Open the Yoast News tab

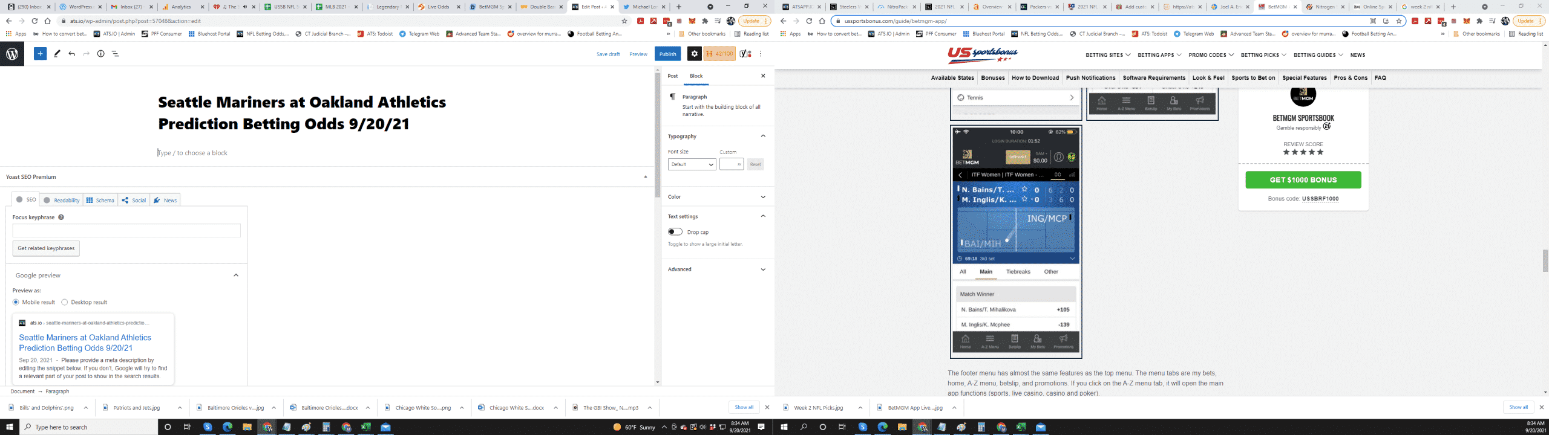165,200
